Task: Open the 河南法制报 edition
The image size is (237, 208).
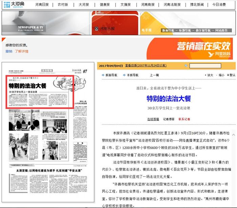Action: 172,5
